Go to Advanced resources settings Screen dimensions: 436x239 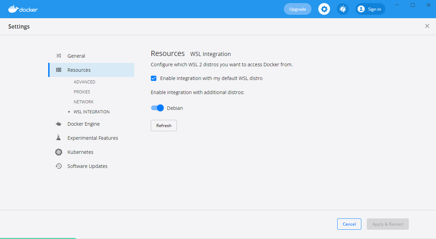point(84,82)
